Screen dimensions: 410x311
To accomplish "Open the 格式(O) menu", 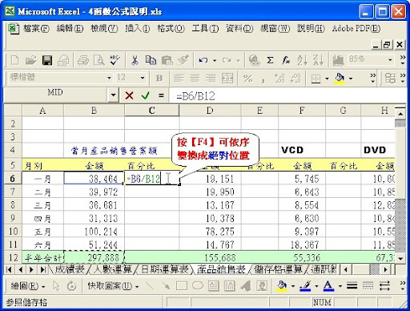I will click(171, 28).
